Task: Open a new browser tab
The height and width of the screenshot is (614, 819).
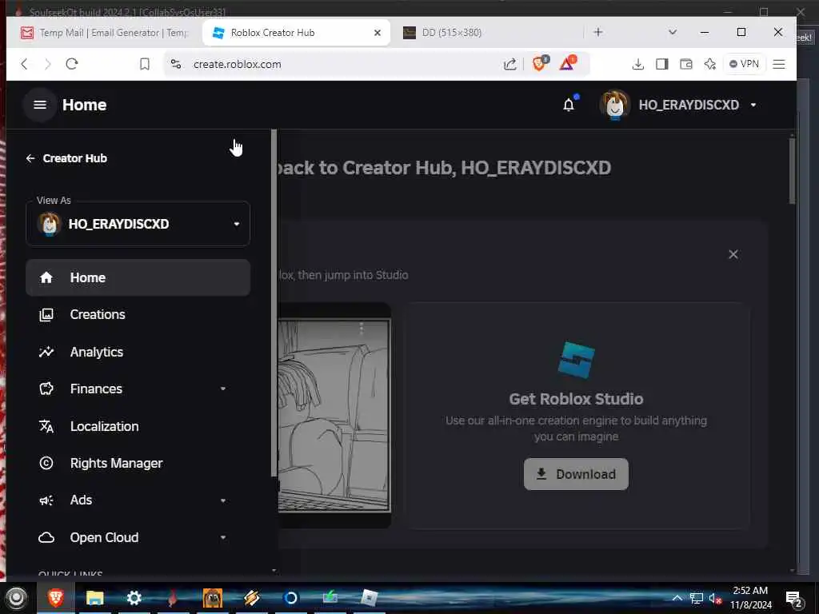Action: [x=598, y=32]
